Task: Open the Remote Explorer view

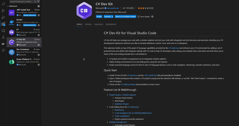Action: [x=3, y=30]
